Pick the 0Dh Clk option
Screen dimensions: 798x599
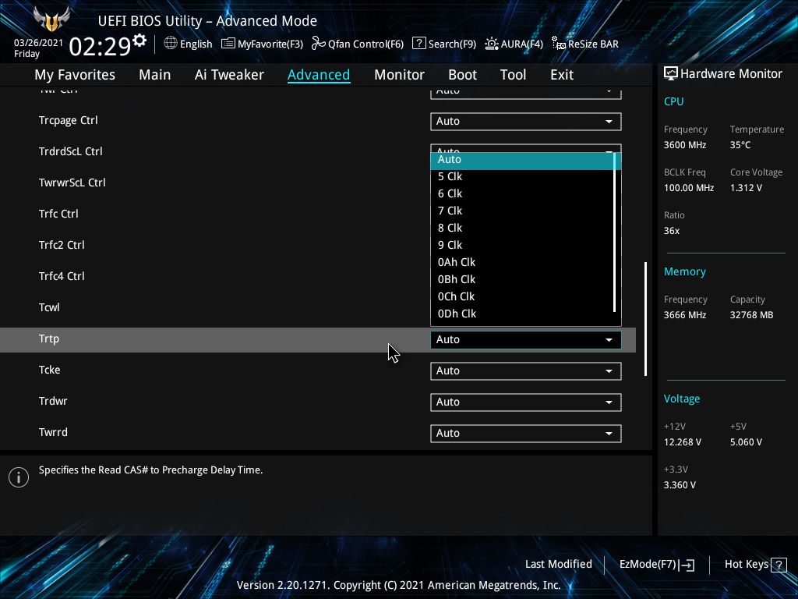pyautogui.click(x=522, y=314)
